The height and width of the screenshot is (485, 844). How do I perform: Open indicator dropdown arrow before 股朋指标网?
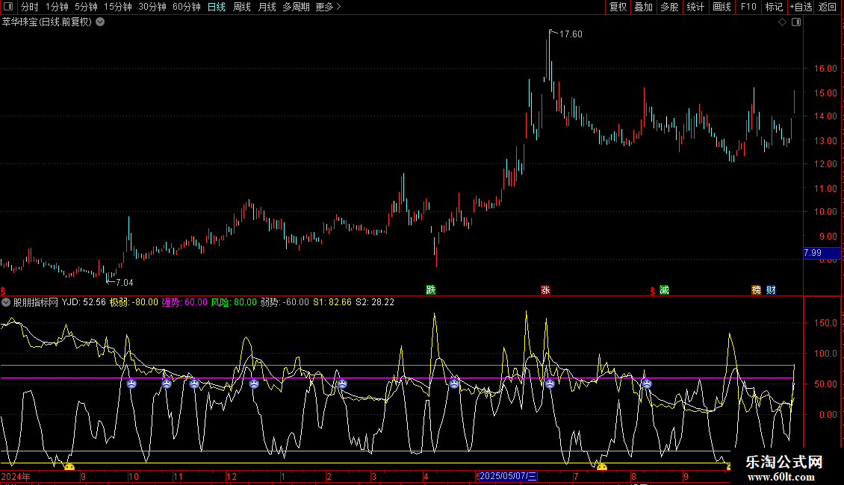pos(6,303)
